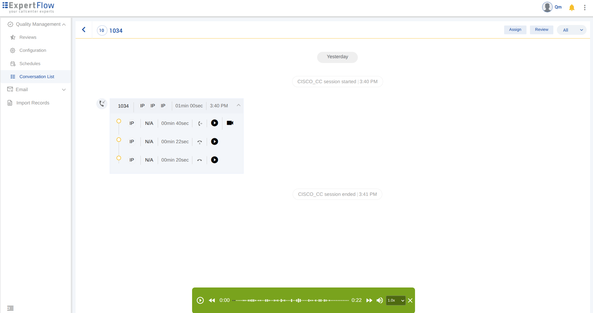Open video recording for first call leg
Screen dimensions: 593x313
click(230, 123)
